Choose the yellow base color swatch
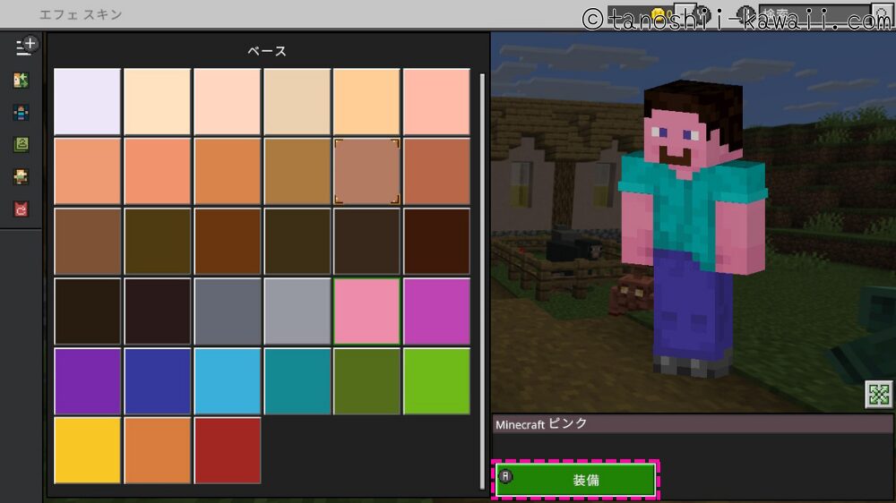Viewport: 896px width, 503px height. point(87,450)
